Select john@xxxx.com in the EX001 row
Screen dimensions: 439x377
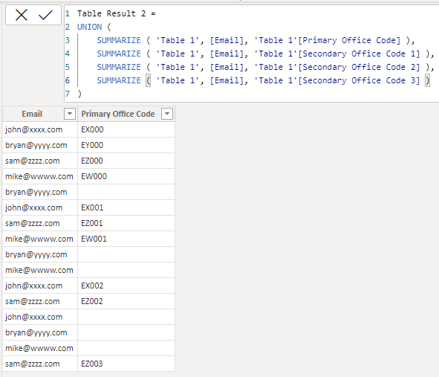click(40, 207)
